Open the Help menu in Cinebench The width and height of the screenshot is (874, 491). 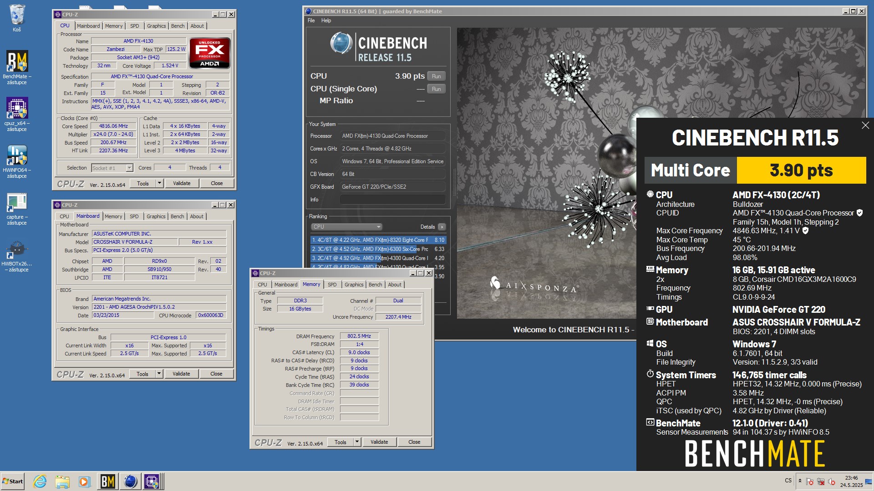326,20
